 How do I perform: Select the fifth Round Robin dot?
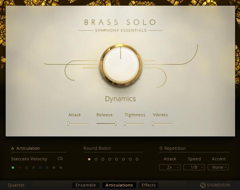[x=117, y=159]
